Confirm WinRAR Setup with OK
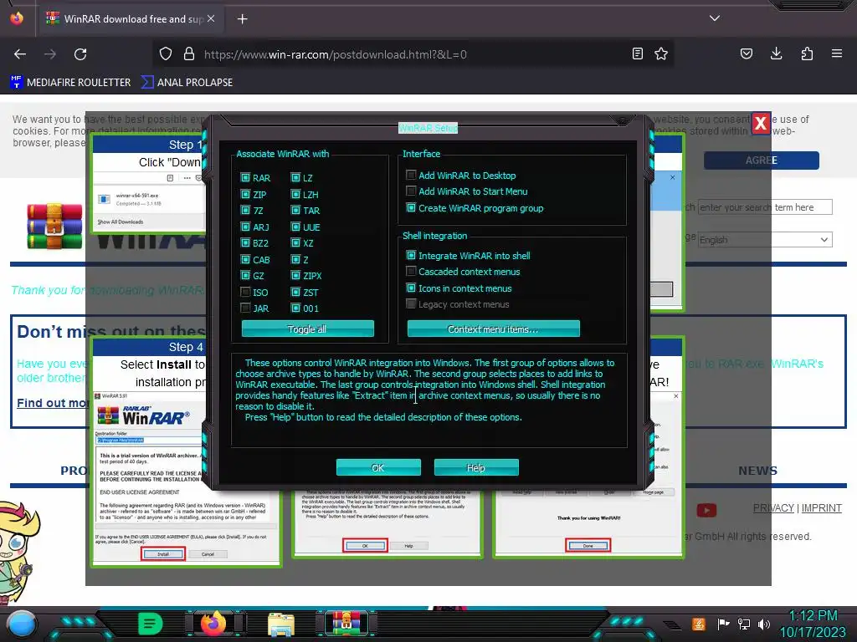This screenshot has height=642, width=857. click(378, 467)
